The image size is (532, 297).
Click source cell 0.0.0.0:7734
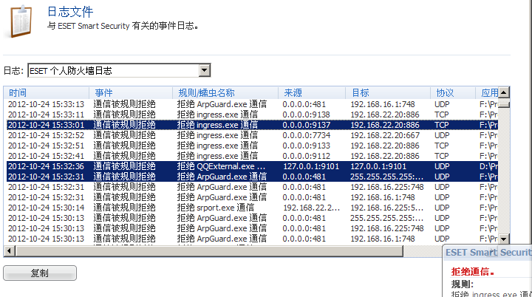coord(306,135)
